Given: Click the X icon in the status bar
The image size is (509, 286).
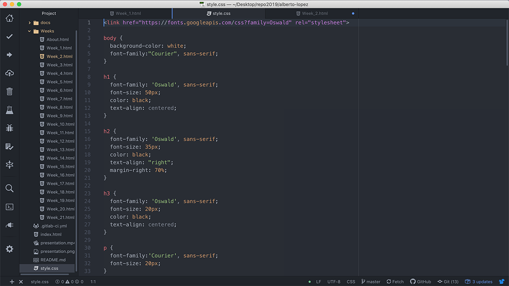Looking at the screenshot, I should click(21, 281).
